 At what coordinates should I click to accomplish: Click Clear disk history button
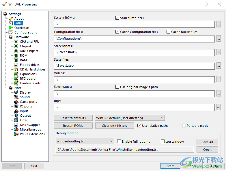[x=115, y=126]
